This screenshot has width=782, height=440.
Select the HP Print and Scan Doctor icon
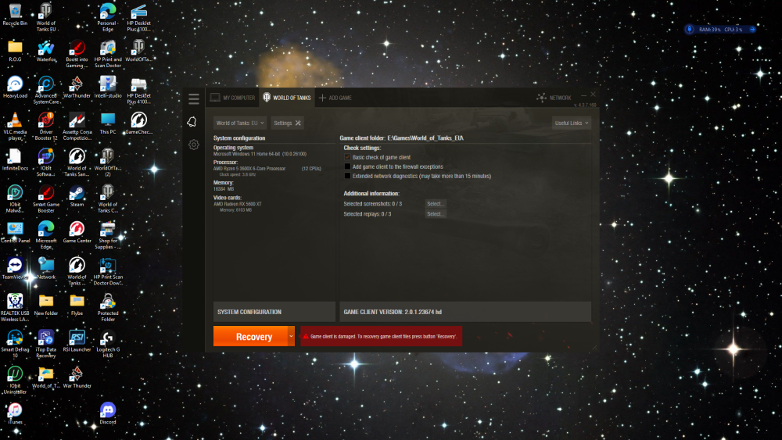point(108,54)
